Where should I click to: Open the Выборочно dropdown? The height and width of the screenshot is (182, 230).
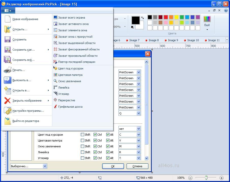[45, 166]
